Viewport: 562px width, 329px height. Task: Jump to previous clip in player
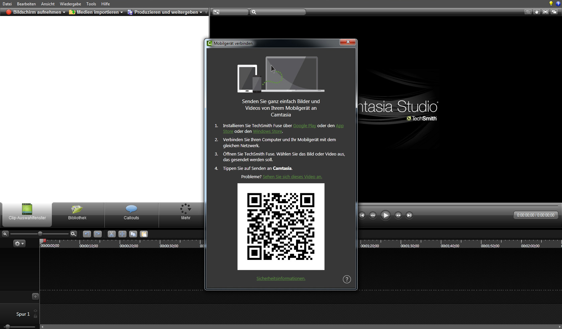click(362, 215)
